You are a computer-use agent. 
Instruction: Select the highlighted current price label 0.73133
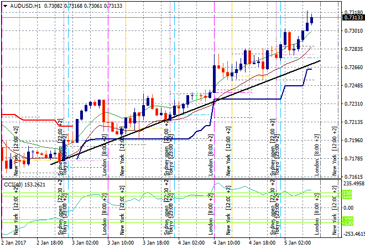coord(353,18)
